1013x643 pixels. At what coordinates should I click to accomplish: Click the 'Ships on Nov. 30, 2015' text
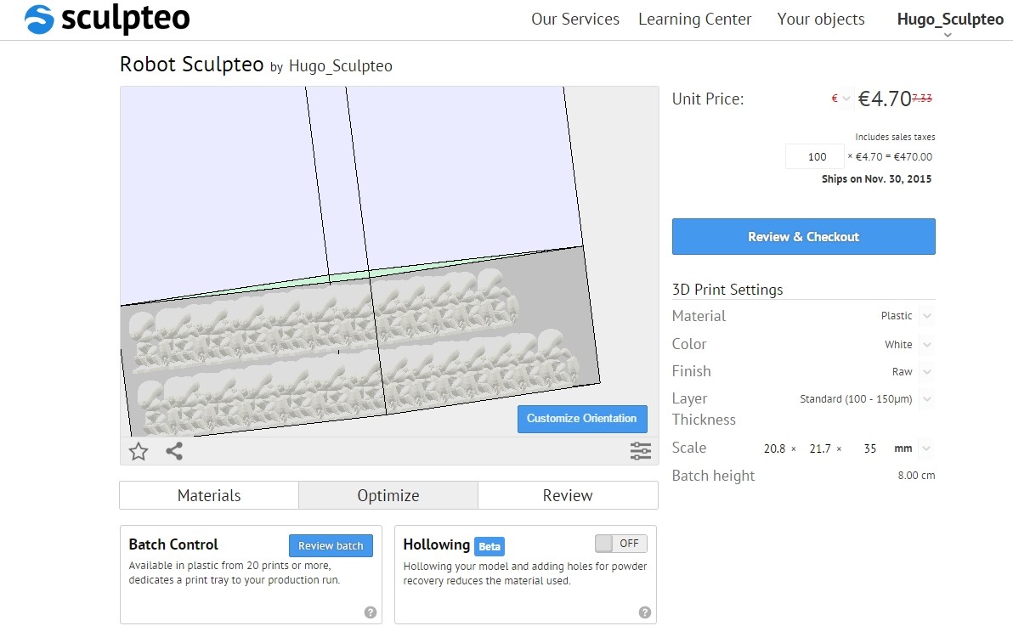877,179
